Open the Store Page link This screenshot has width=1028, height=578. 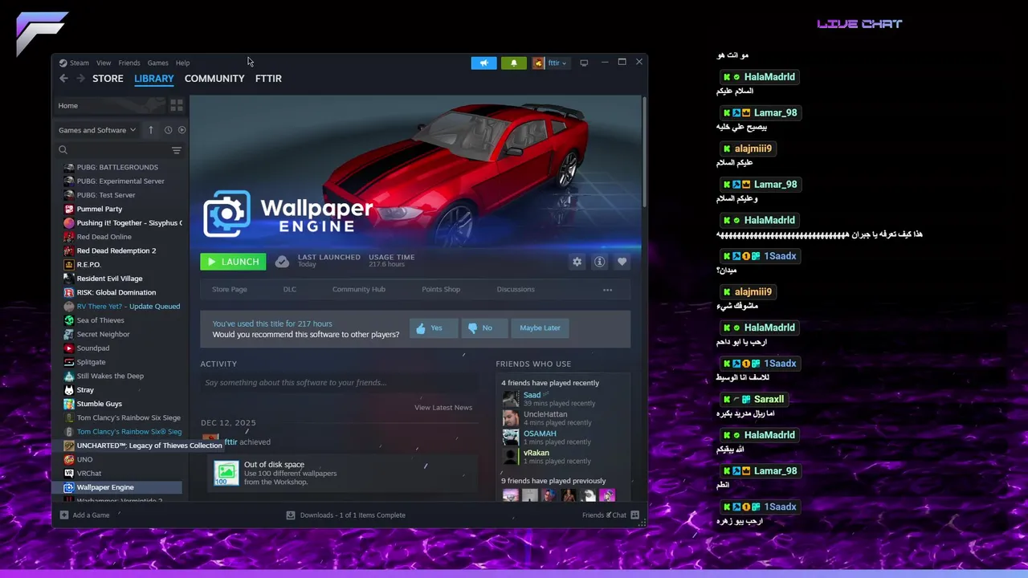click(230, 290)
